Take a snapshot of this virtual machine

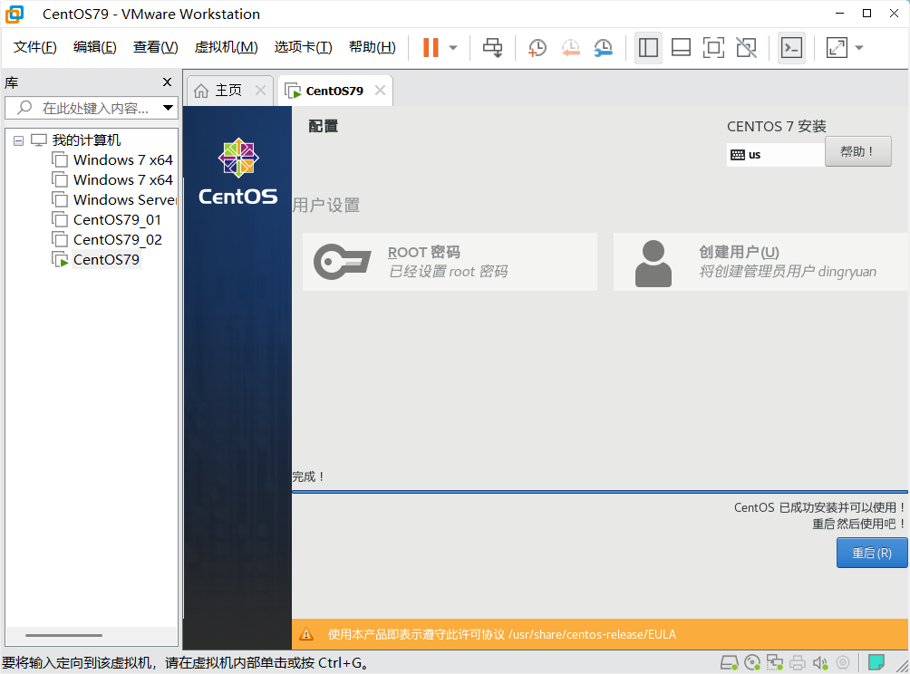tap(537, 48)
